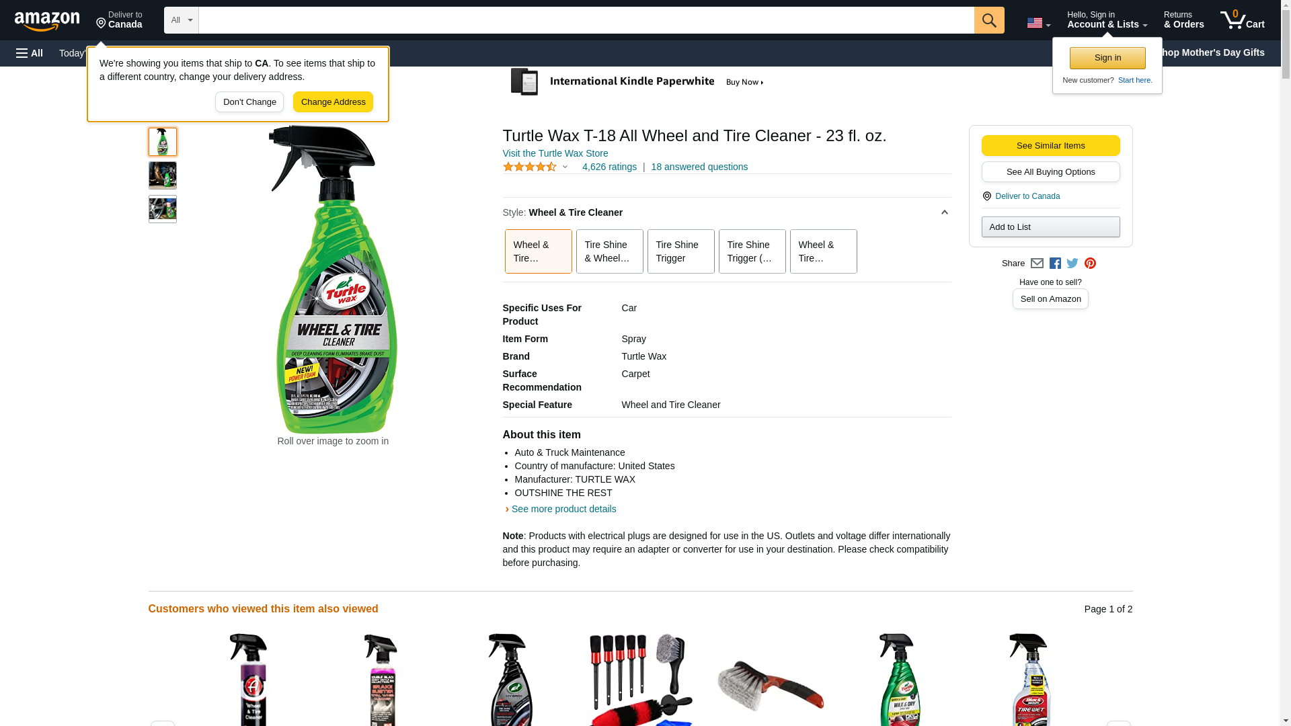Share on Pinterest icon

tap(1090, 264)
